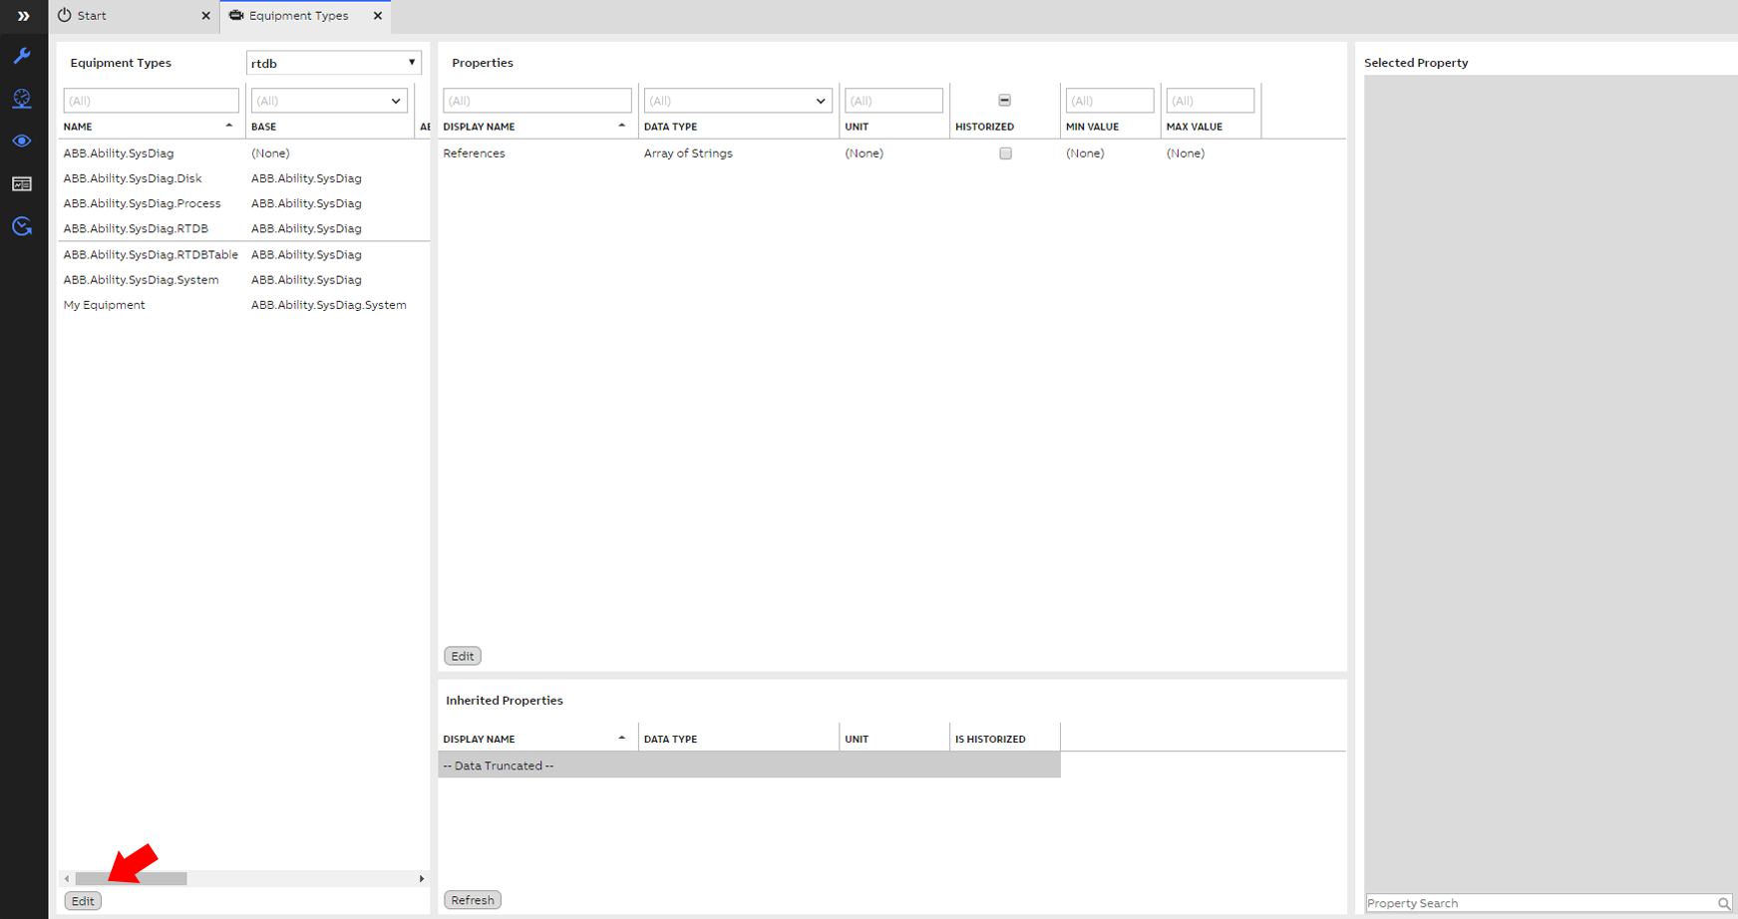The image size is (1738, 919).
Task: Sort inherited properties by Is Historized
Action: pyautogui.click(x=990, y=740)
